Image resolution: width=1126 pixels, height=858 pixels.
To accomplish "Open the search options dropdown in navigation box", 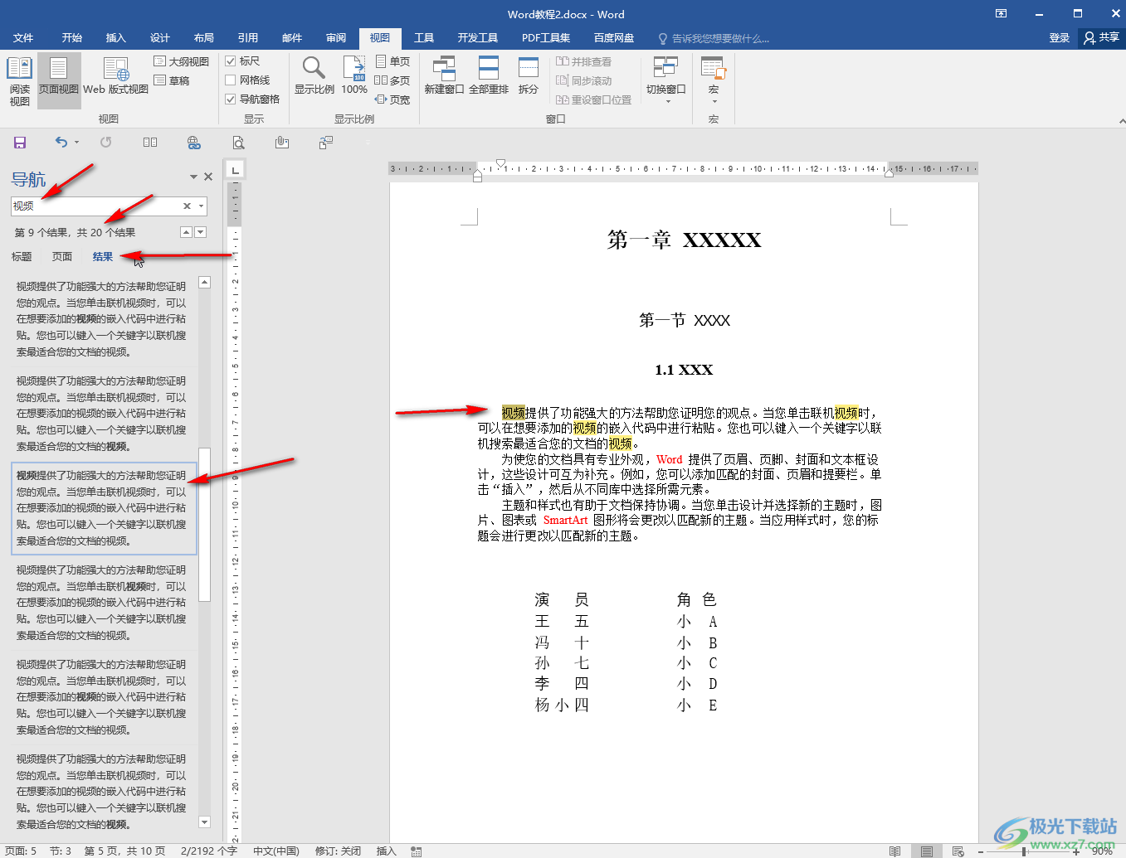I will [x=201, y=206].
